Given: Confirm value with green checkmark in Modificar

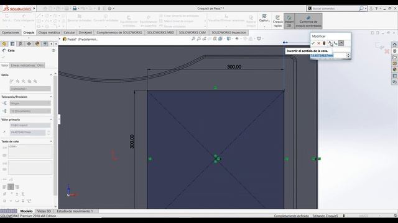Looking at the screenshot, I should [x=313, y=43].
